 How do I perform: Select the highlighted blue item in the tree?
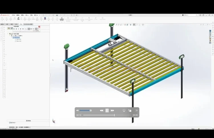click(x=16, y=37)
